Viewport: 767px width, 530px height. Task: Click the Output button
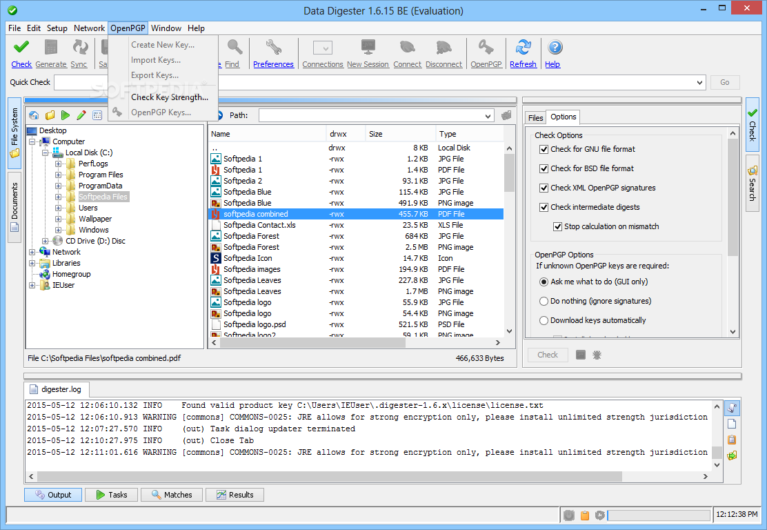click(x=53, y=495)
